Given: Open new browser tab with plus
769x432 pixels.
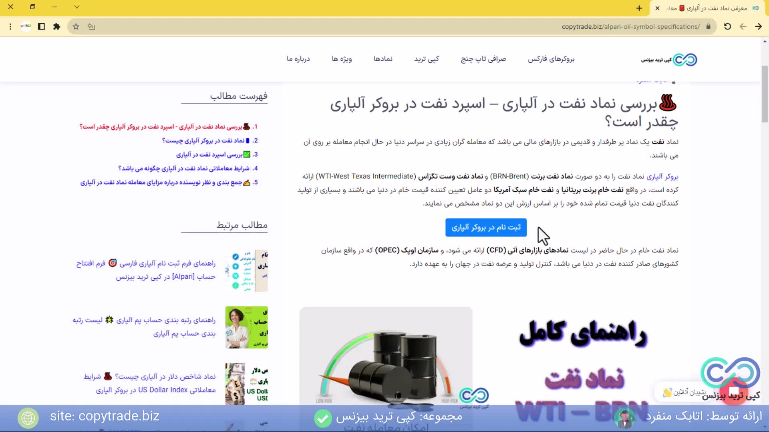Looking at the screenshot, I should pyautogui.click(x=639, y=8).
